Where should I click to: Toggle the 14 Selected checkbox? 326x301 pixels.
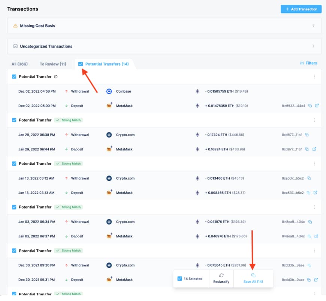click(179, 279)
